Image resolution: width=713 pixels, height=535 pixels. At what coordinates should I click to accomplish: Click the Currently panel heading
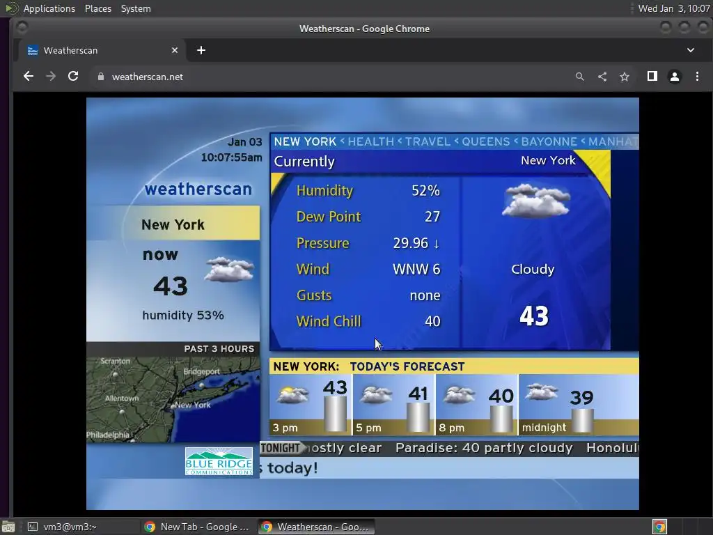tap(304, 162)
